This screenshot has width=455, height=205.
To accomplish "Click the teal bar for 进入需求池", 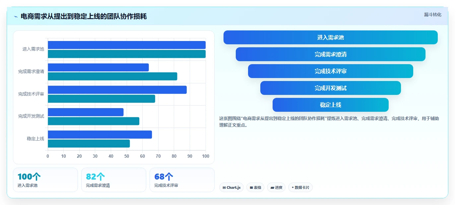I will (x=127, y=54).
